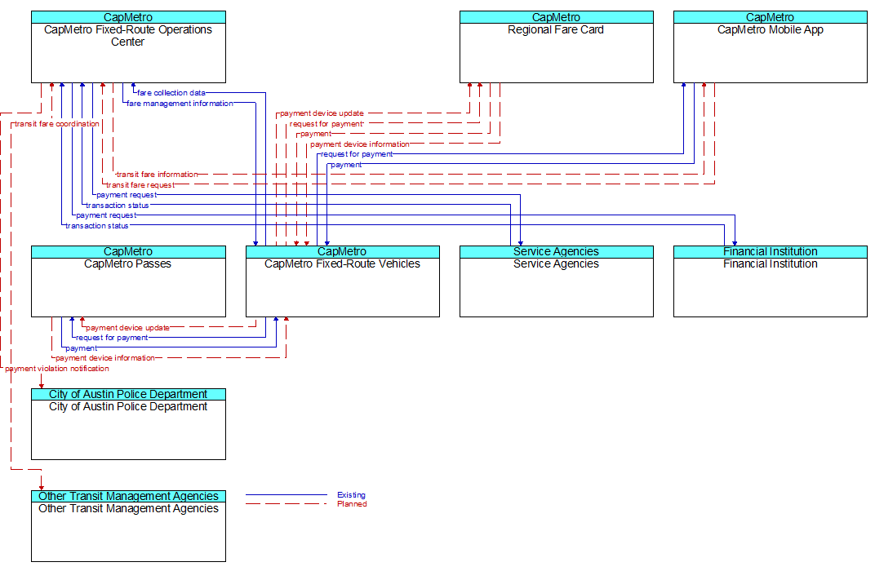Screen dimensions: 875x571
Task: Click the Regional Fare Card box title
Action: pyautogui.click(x=556, y=29)
